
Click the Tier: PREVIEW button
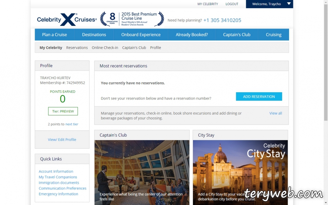(x=63, y=111)
